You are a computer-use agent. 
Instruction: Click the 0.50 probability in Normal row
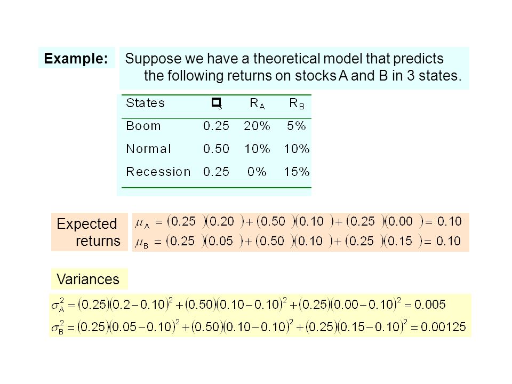(x=216, y=149)
